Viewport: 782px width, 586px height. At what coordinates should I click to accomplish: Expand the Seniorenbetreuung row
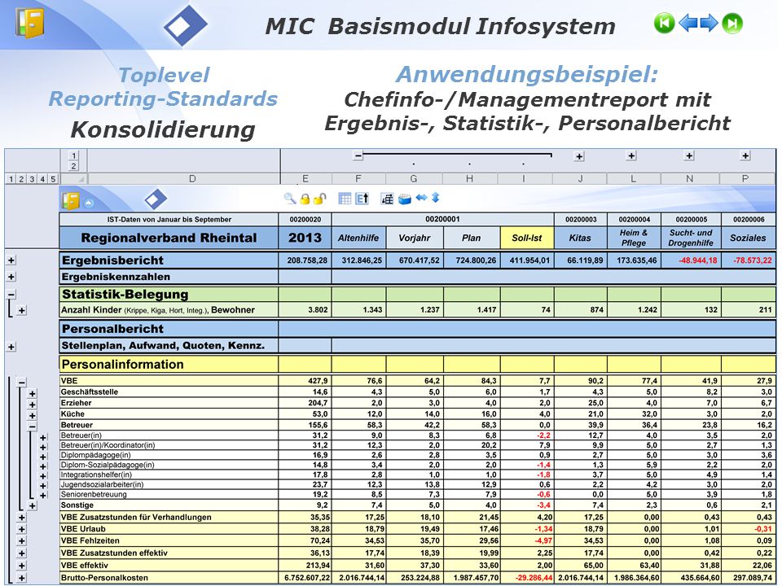(x=43, y=496)
